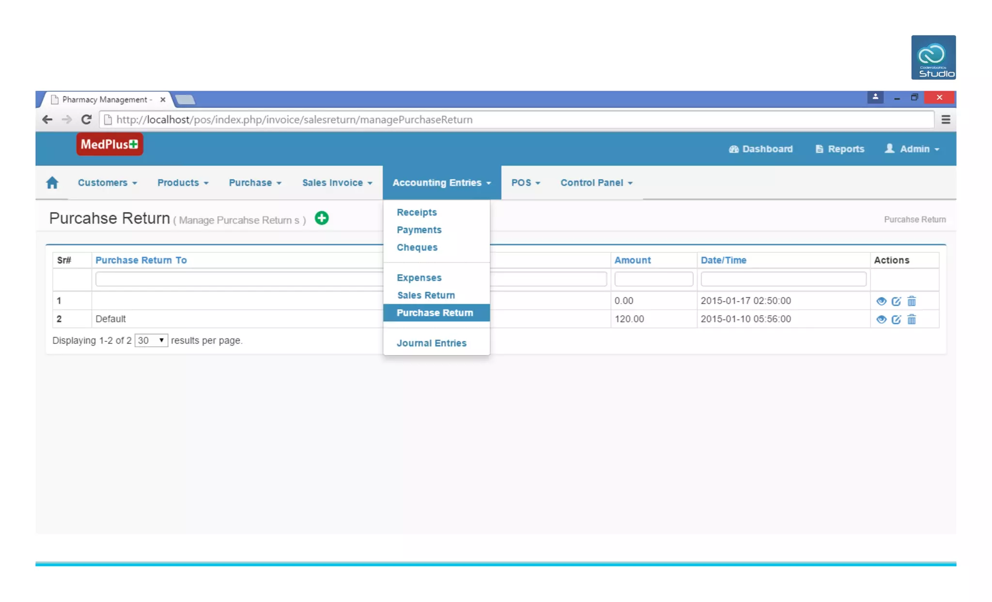Open Chrome's hamburger menu icon
Viewport: 992px width, 602px height.
pyautogui.click(x=945, y=120)
